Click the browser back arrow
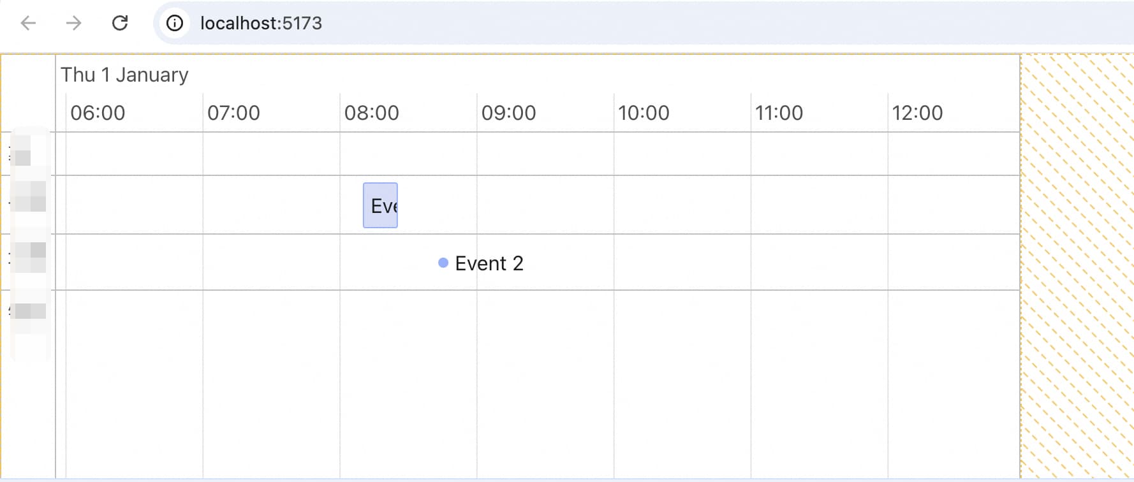This screenshot has width=1134, height=482. 28,24
